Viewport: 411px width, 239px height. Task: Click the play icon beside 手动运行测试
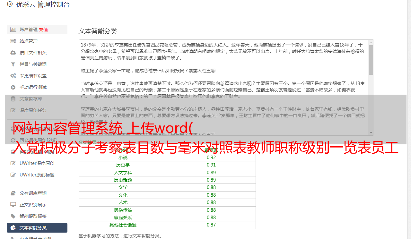point(13,87)
